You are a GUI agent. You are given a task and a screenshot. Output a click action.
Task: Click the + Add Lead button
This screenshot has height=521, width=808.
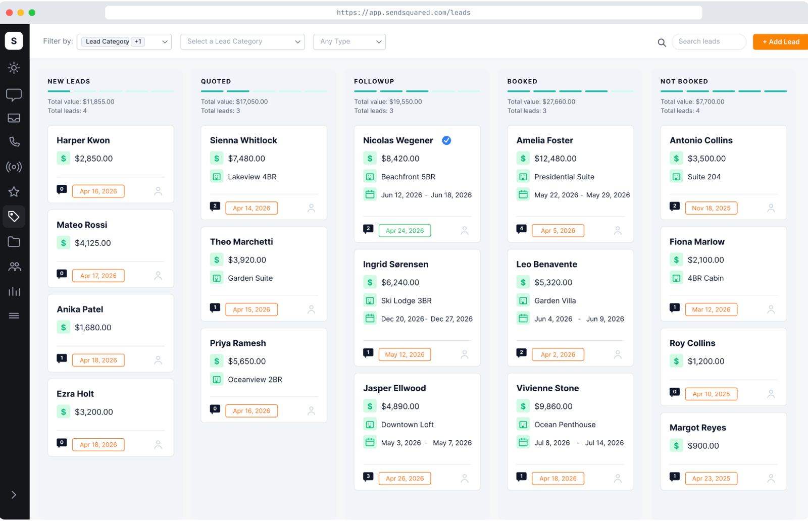point(781,42)
